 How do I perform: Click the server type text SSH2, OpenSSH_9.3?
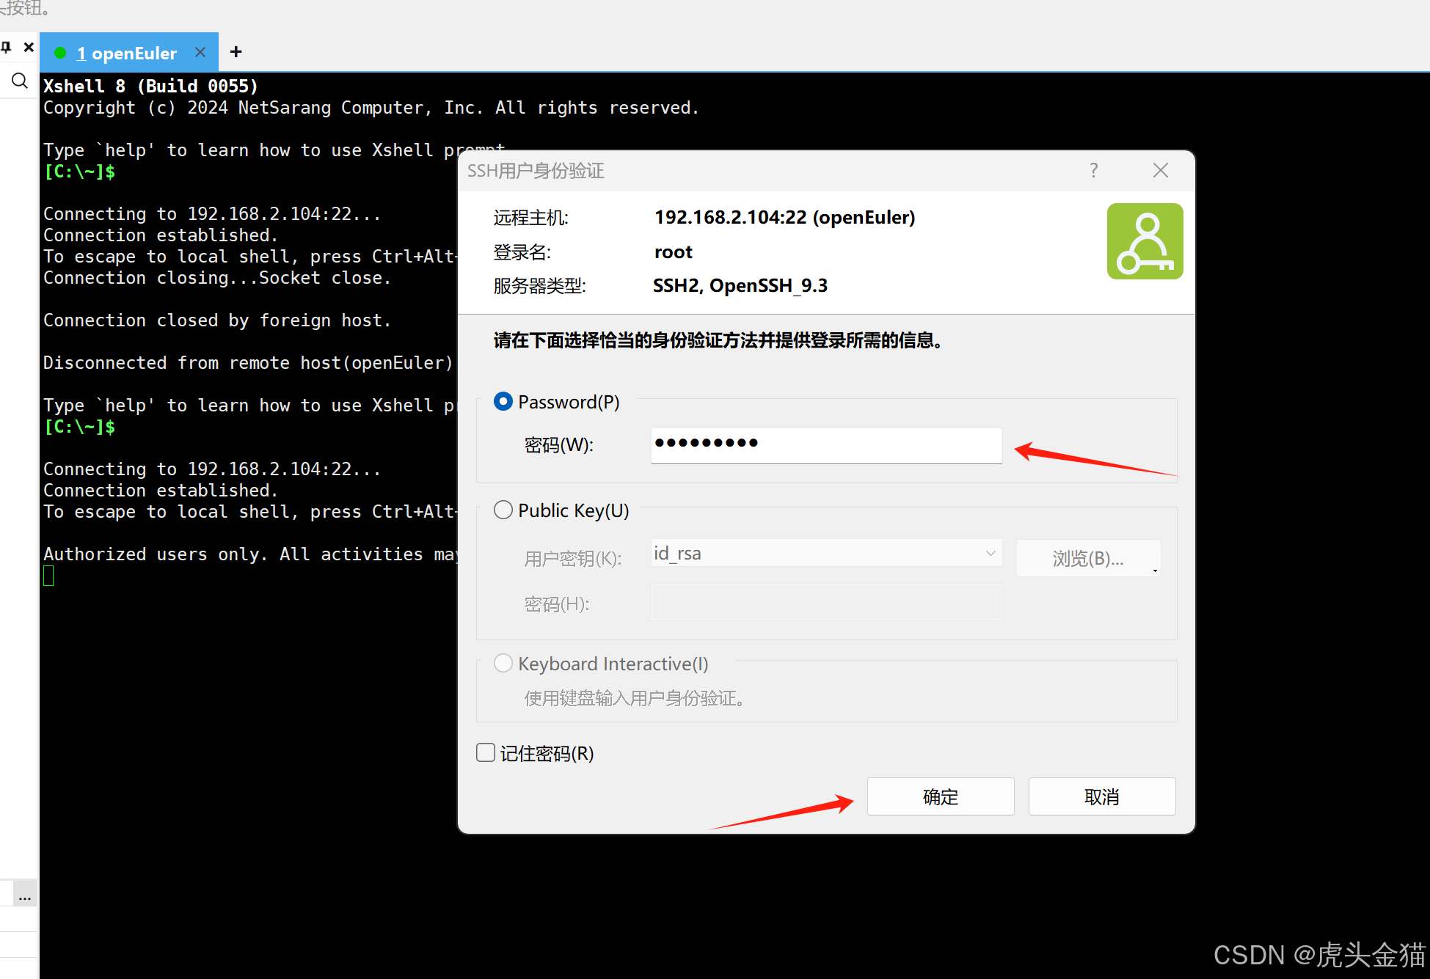(x=740, y=285)
